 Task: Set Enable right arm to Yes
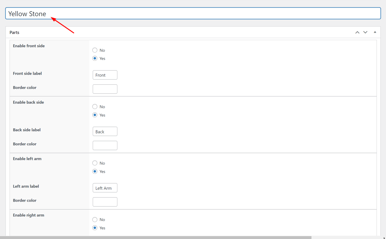(x=95, y=228)
